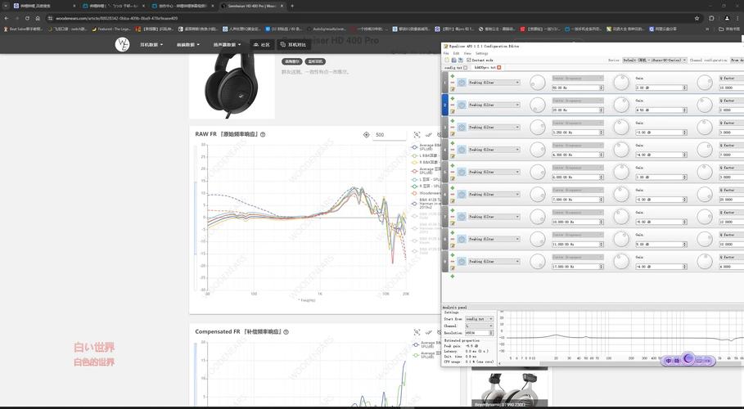Toggle the Instant mode checkbox
The image size is (744, 409).
(469, 60)
